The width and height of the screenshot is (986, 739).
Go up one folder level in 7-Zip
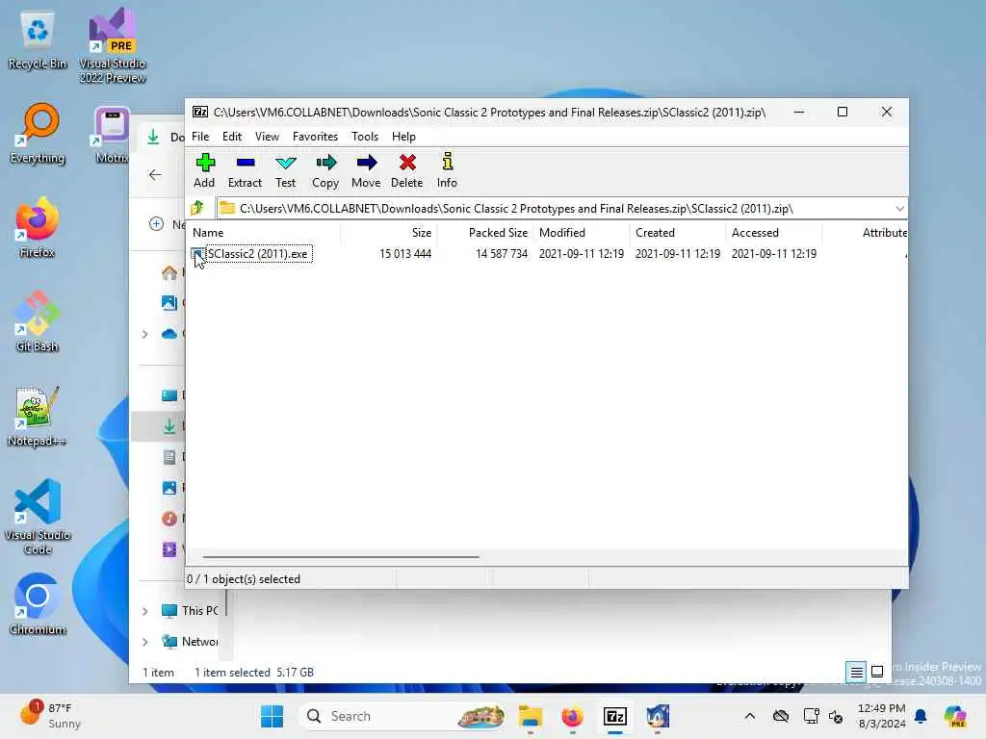pyautogui.click(x=197, y=208)
